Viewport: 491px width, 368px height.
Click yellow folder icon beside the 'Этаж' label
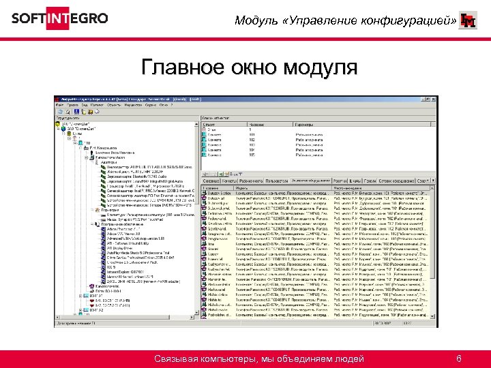point(226,174)
